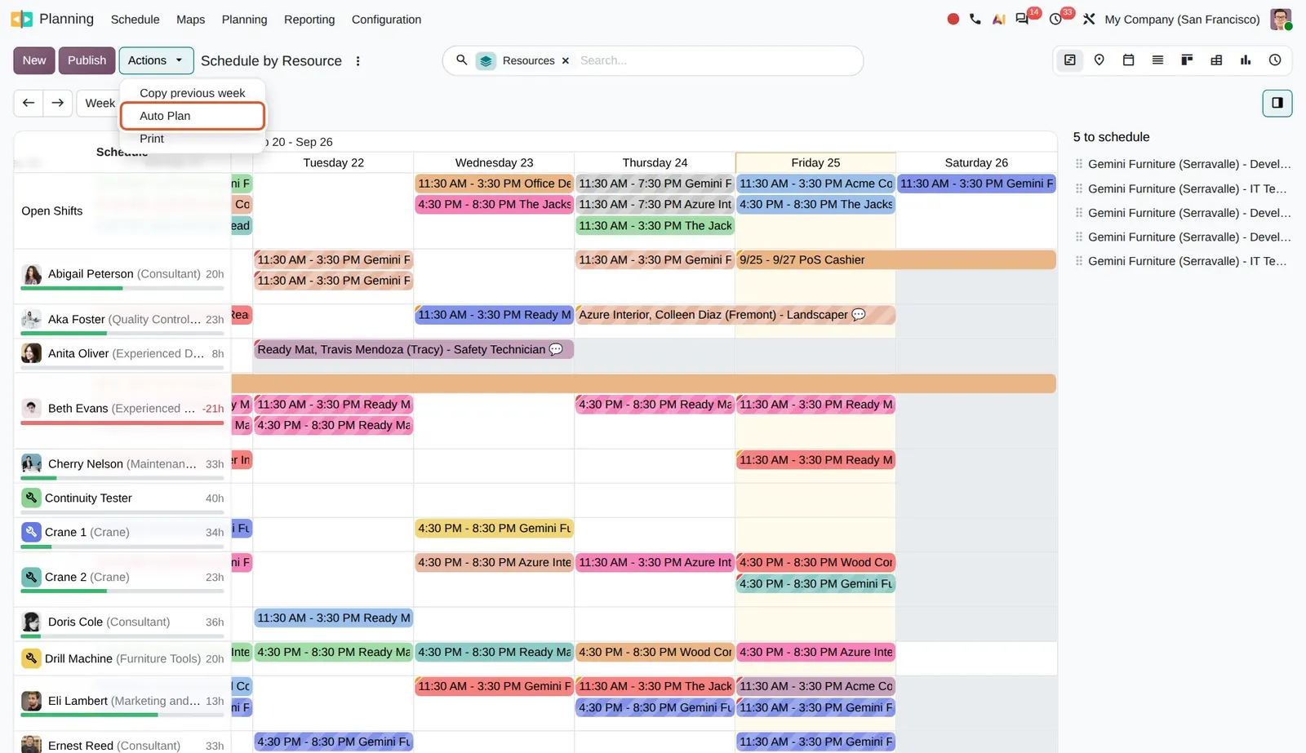Open open shift 11:30 AM Acme Co on Friday
Image resolution: width=1306 pixels, height=753 pixels.
coord(815,184)
